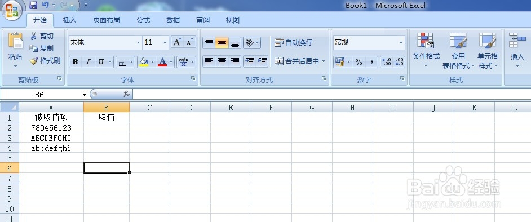Click Copy (复制)
Image resolution: width=531 pixels, height=222 pixels.
pos(42,48)
